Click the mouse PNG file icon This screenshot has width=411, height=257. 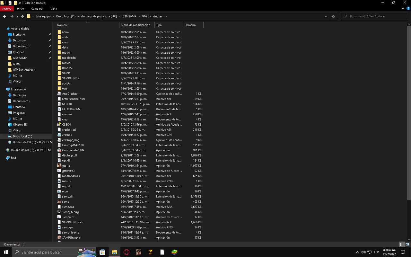coord(59,181)
